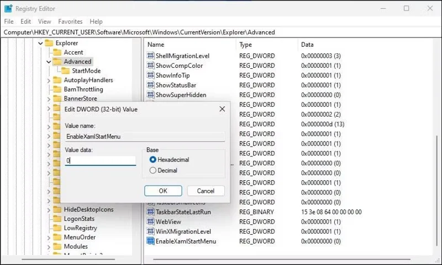The width and height of the screenshot is (442, 265).
Task: Click the Value data input field
Action: [101, 160]
